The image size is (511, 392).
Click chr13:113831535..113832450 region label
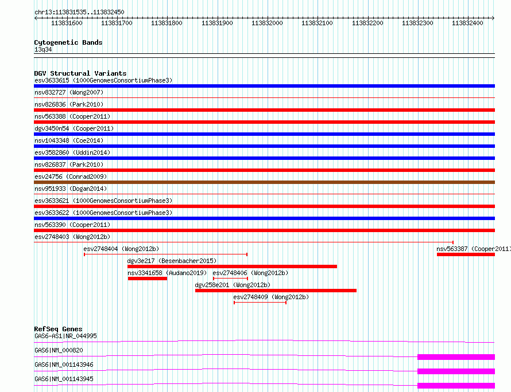point(79,12)
